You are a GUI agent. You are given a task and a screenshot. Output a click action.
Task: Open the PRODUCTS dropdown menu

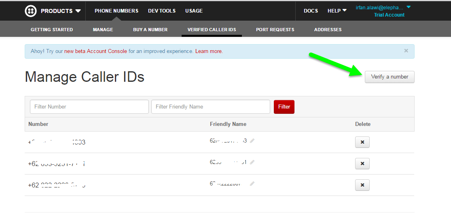click(61, 11)
